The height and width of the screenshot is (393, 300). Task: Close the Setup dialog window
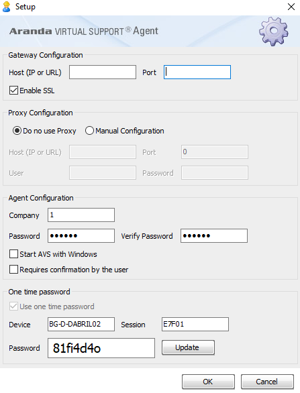(x=291, y=7)
